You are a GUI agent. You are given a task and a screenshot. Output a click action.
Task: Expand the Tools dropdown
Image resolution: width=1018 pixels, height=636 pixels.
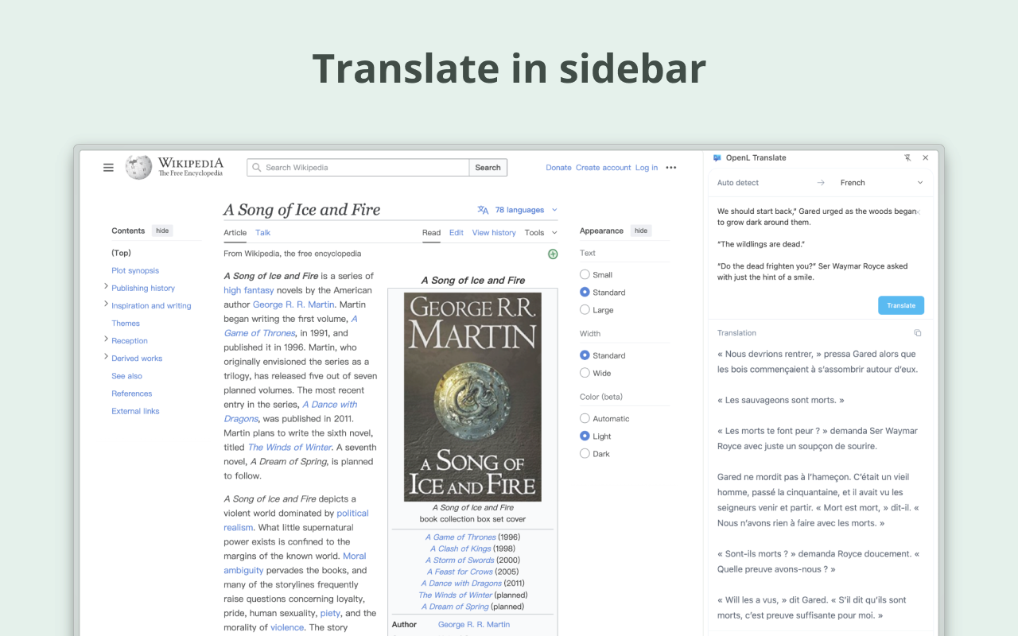pos(541,232)
